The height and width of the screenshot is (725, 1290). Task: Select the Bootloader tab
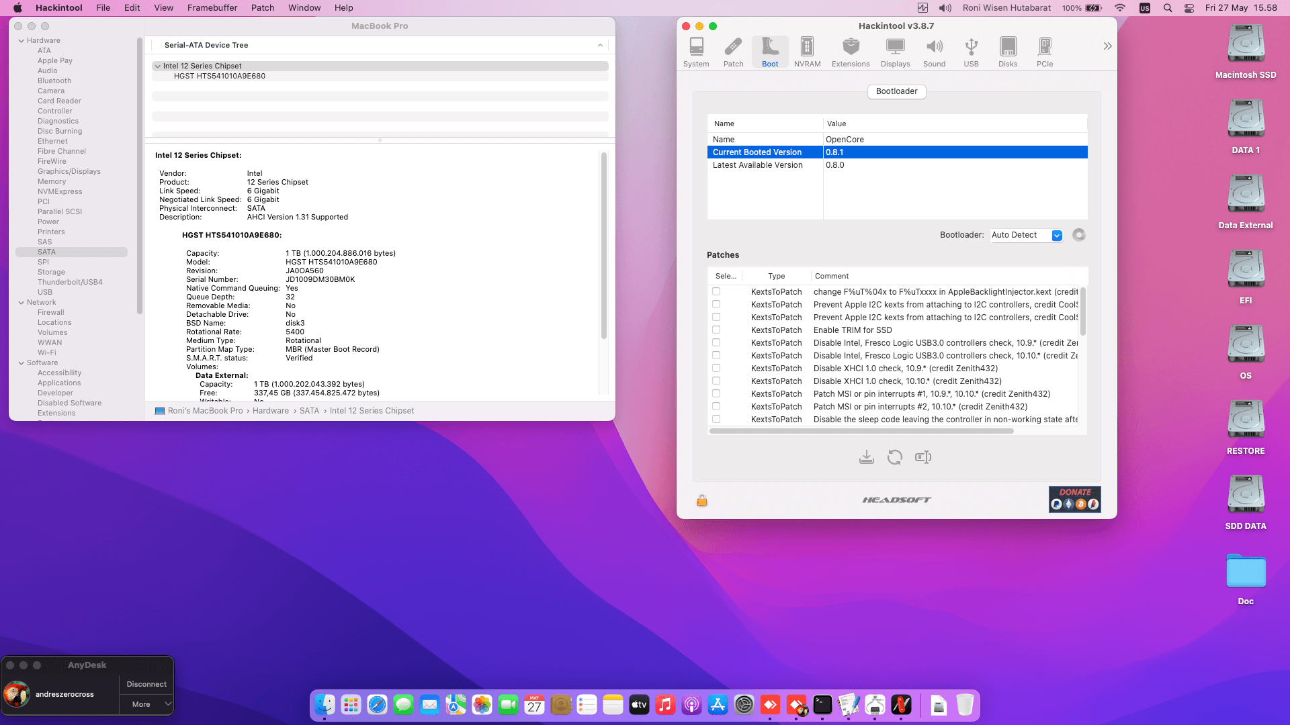pos(896,91)
